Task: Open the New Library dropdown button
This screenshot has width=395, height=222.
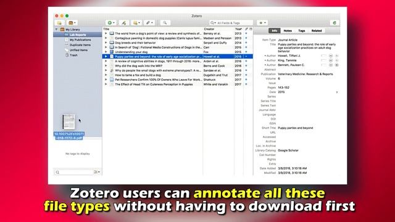Action: pos(72,23)
